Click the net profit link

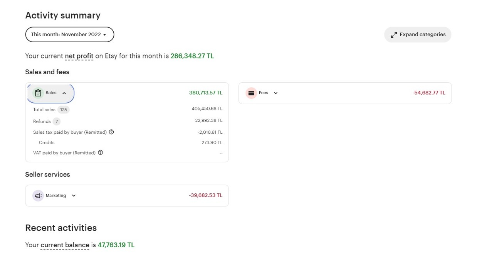click(x=79, y=56)
